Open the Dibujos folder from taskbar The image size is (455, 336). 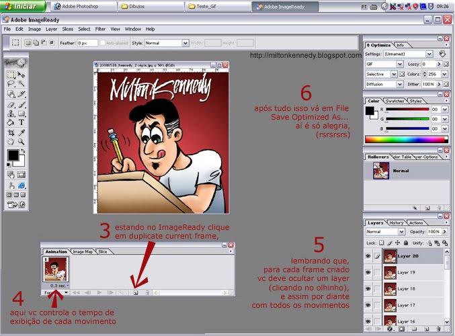click(x=151, y=6)
